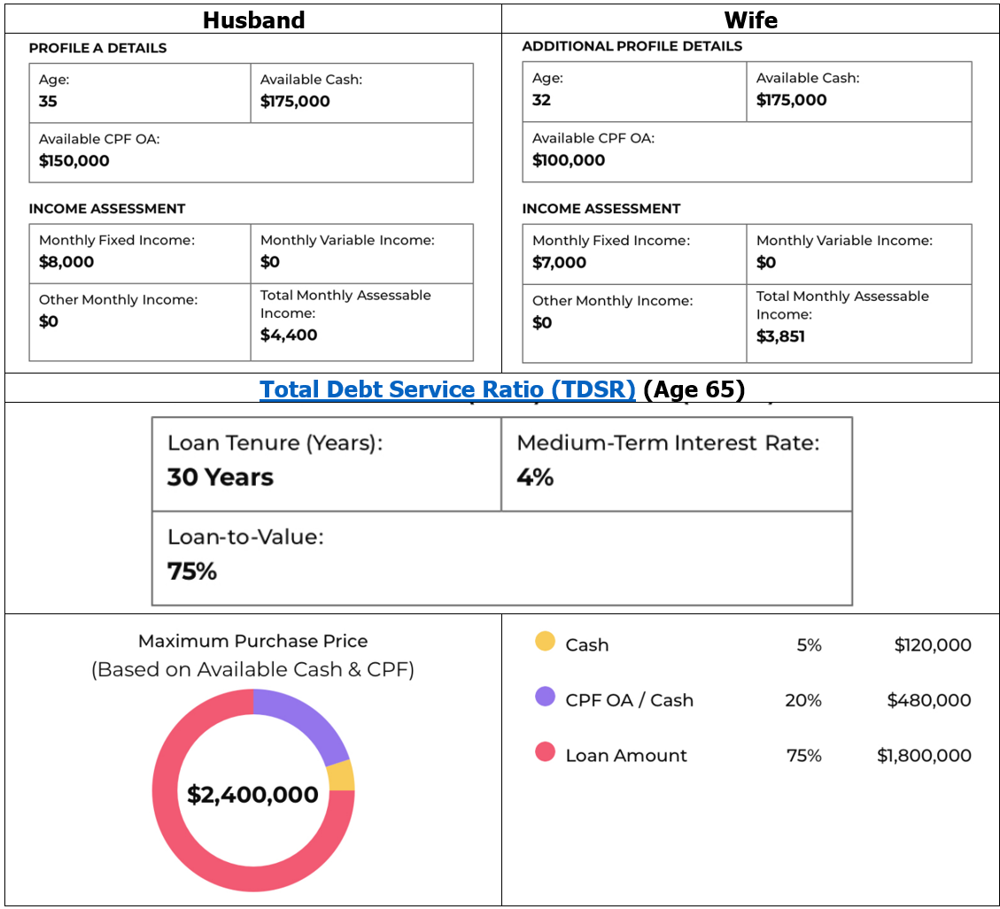Open the Total Debt Service Ratio (TDSR) link
Image resolution: width=1000 pixels, height=909 pixels.
(x=447, y=389)
